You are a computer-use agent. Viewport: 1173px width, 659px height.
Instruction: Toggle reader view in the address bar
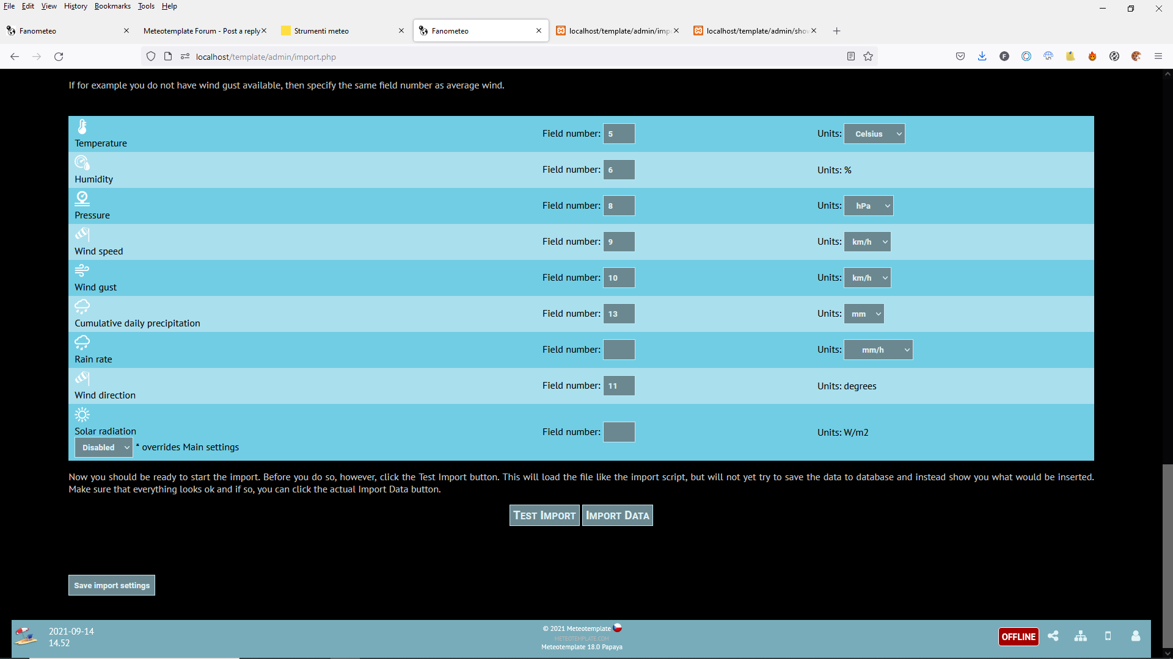[850, 57]
